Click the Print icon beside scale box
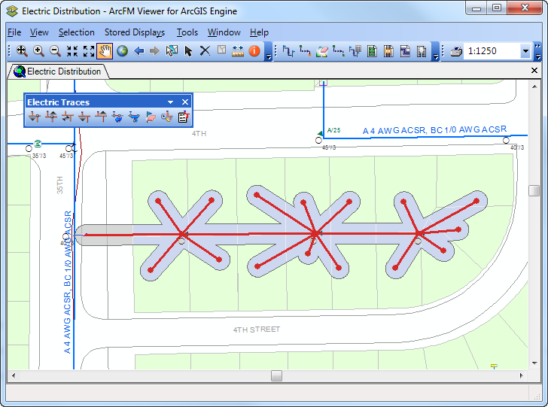This screenshot has width=548, height=407. pyautogui.click(x=456, y=51)
